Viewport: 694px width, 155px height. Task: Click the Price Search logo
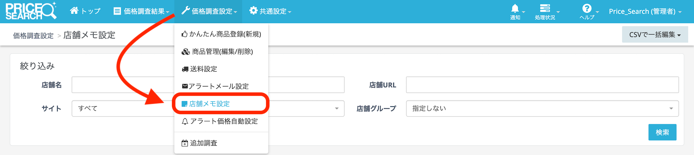pyautogui.click(x=30, y=11)
